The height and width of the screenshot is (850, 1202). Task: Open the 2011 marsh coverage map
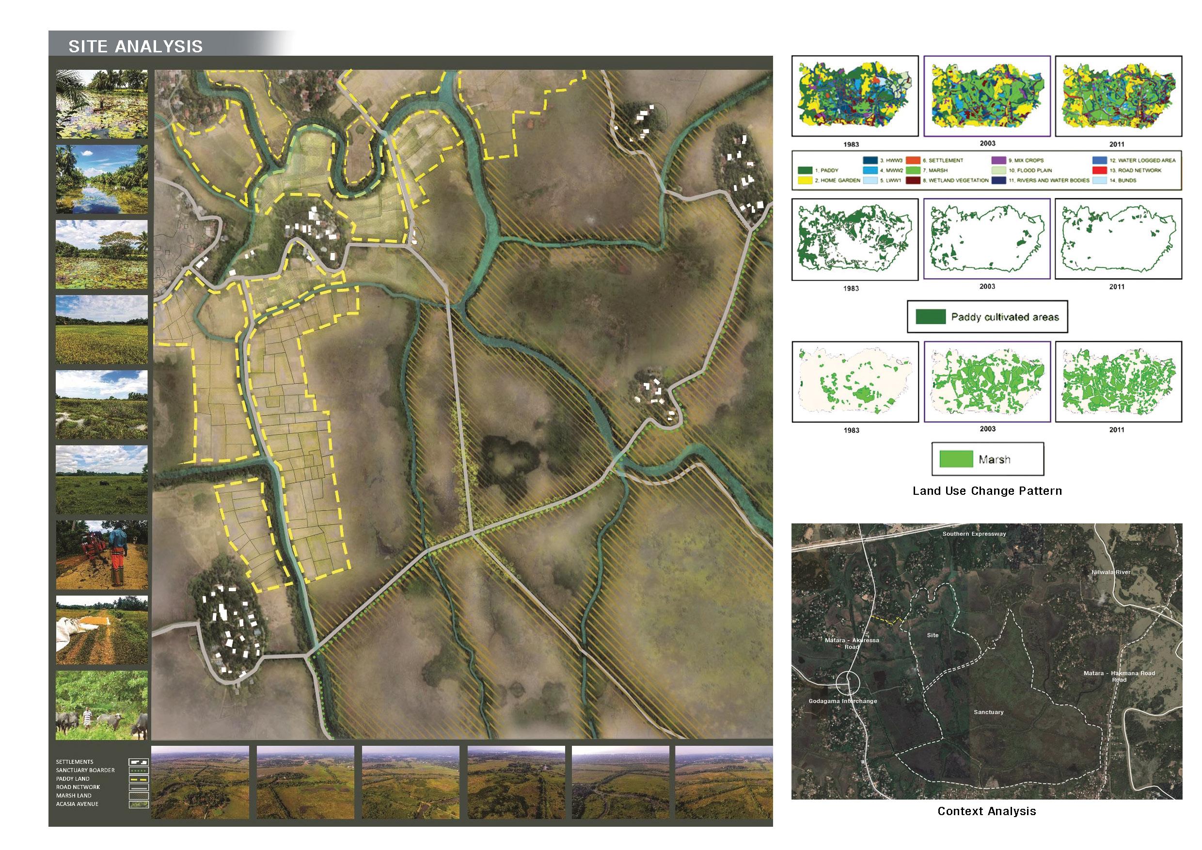coord(1118,381)
